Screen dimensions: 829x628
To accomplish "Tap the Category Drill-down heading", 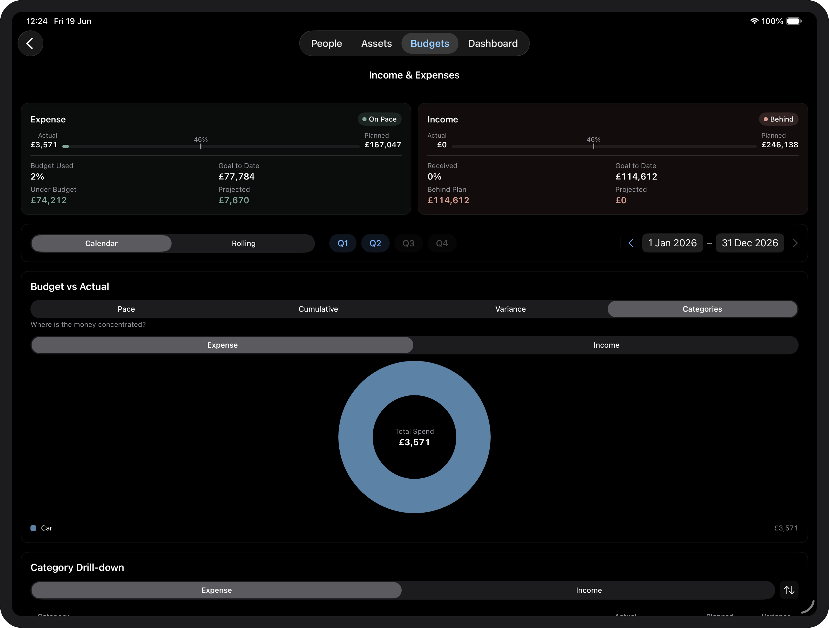I will 77,567.
